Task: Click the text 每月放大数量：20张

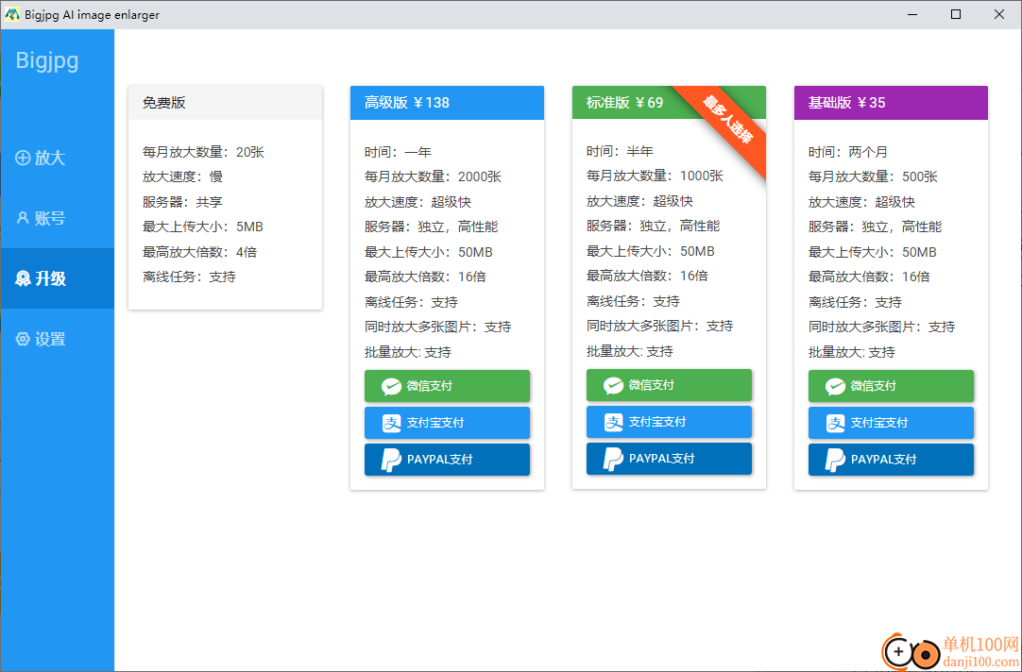Action: point(203,152)
